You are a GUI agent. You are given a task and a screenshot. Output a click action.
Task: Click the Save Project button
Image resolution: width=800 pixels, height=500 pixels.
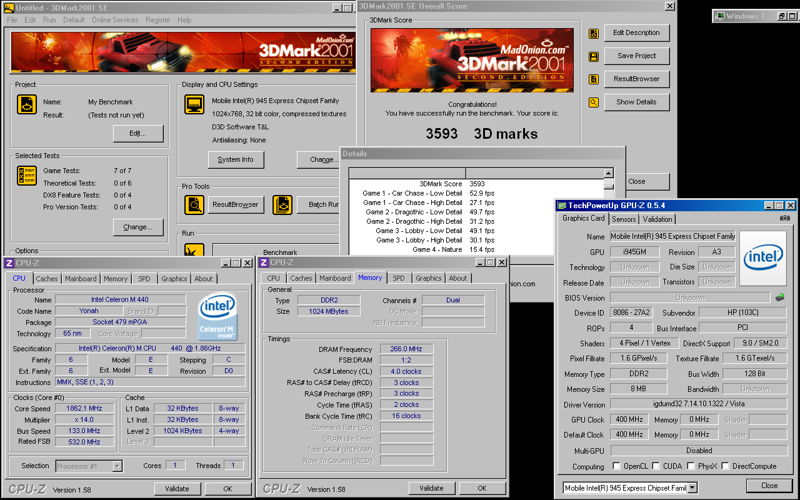(636, 56)
